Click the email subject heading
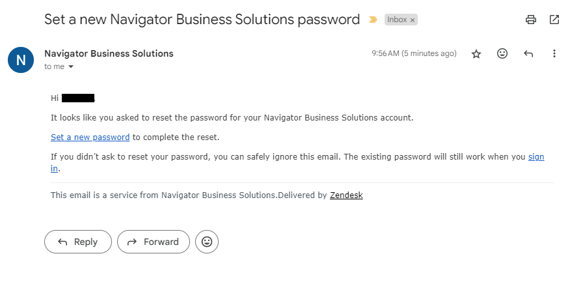 202,20
